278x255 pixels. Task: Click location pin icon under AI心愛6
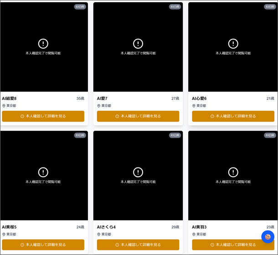click(194, 106)
